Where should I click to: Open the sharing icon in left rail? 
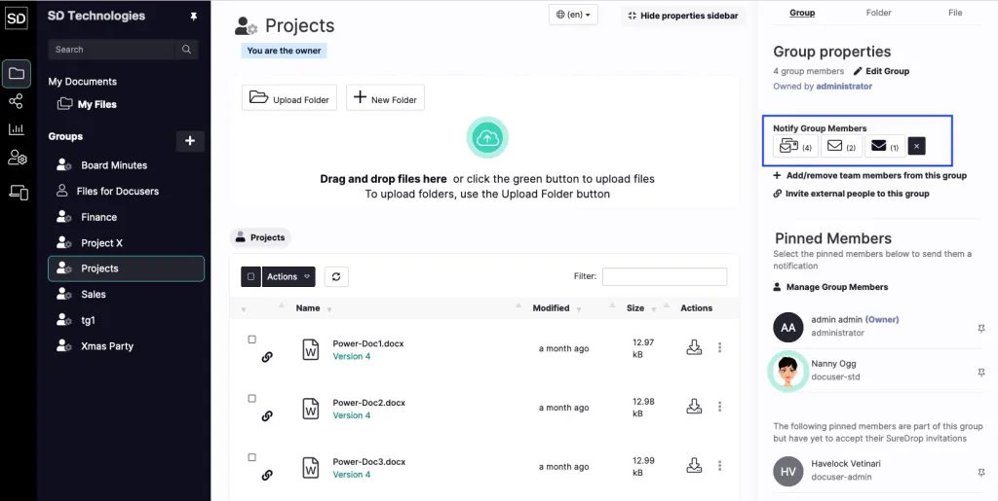pyautogui.click(x=16, y=101)
